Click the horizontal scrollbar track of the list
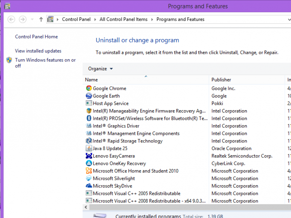The image size is (291, 218). point(190,207)
